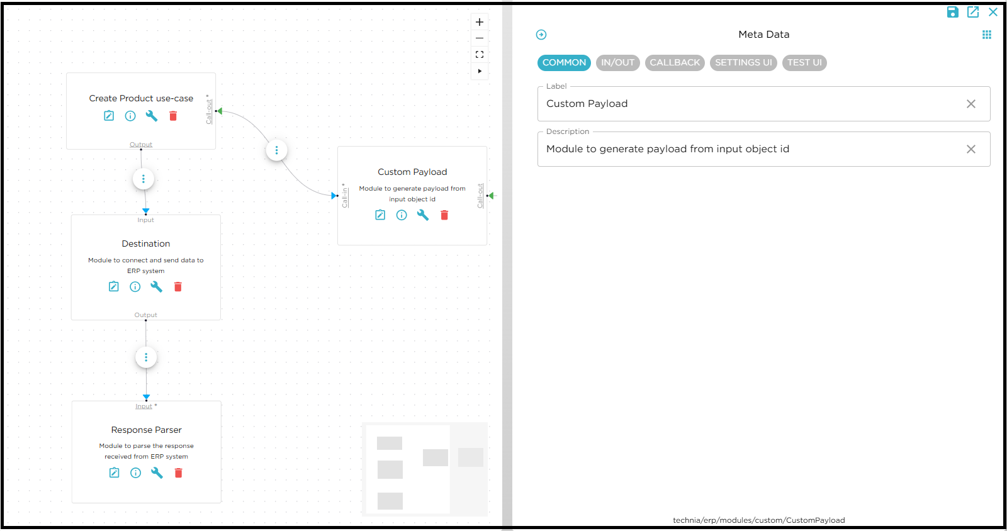This screenshot has width=1007, height=531.
Task: Open connection menu below Create Product use-case
Action: pyautogui.click(x=143, y=179)
